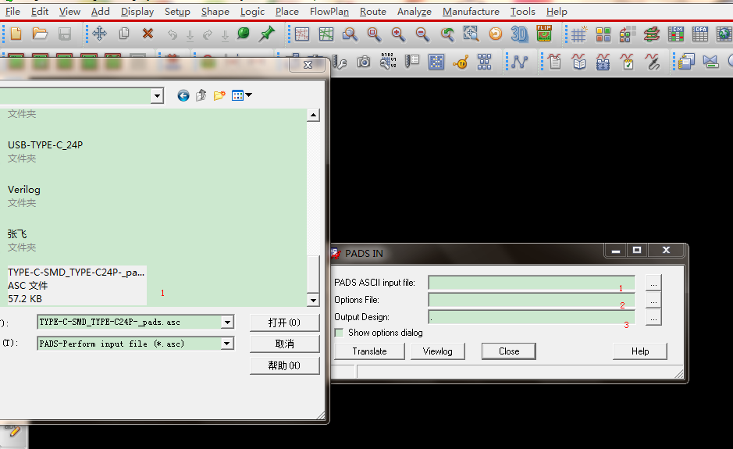This screenshot has height=449, width=733.
Task: Click the Open folder toolbar icon
Action: [40, 34]
